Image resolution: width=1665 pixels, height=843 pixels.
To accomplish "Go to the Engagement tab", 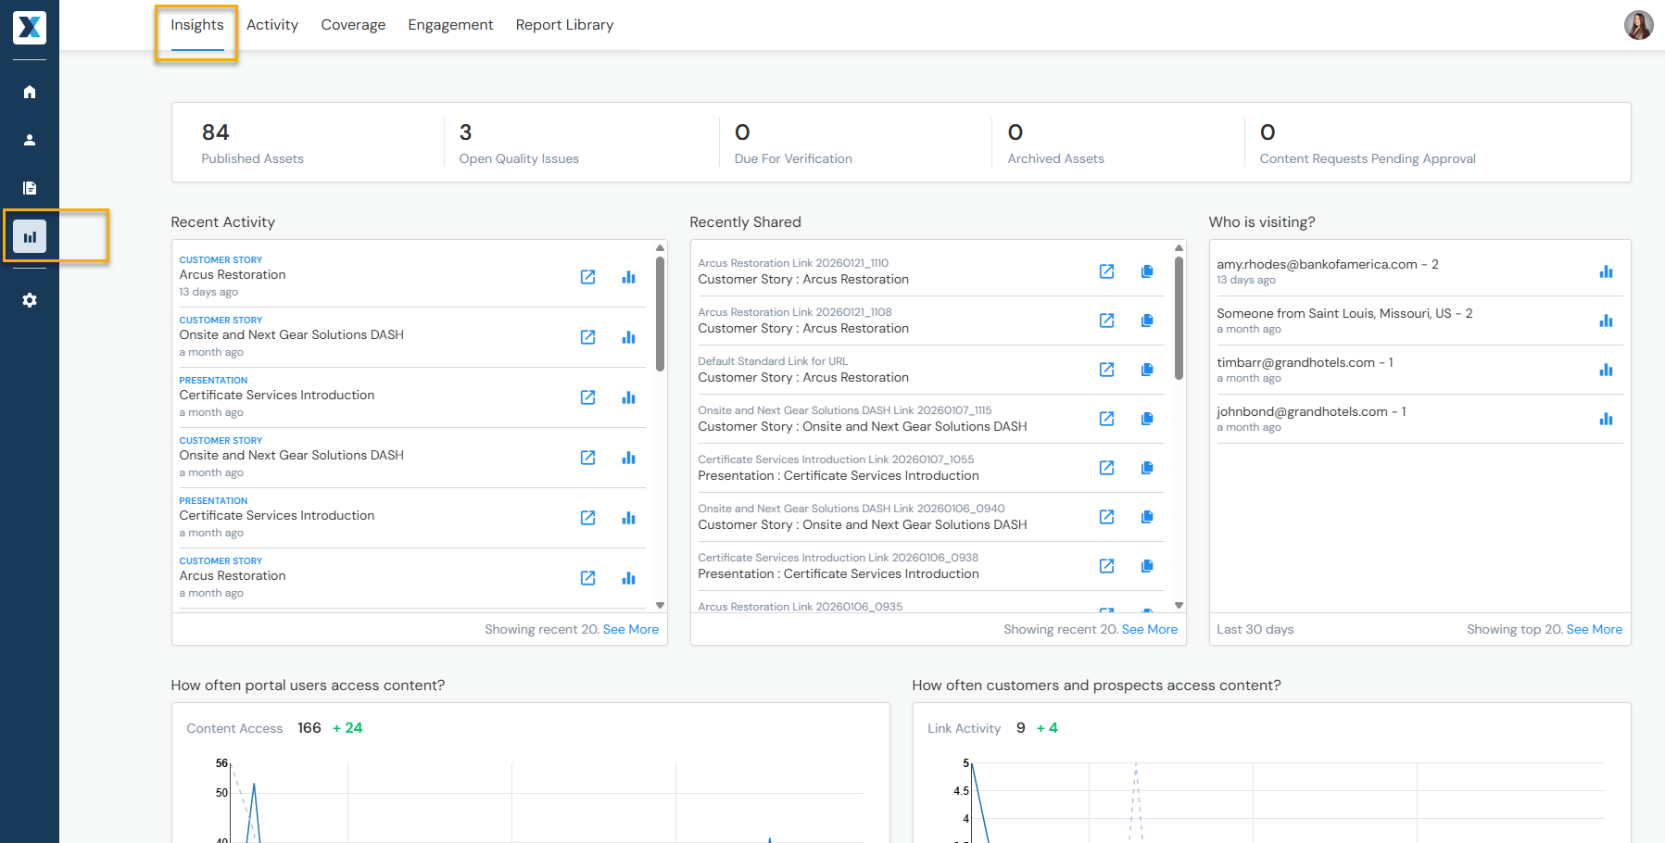I will (x=450, y=25).
